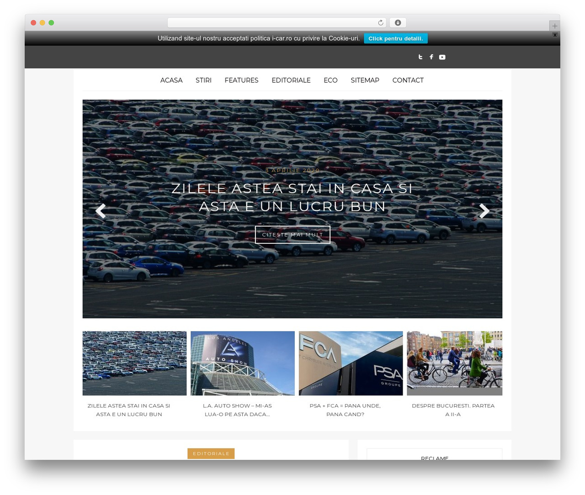
Task: Open the FEATURES menu item
Action: click(241, 80)
